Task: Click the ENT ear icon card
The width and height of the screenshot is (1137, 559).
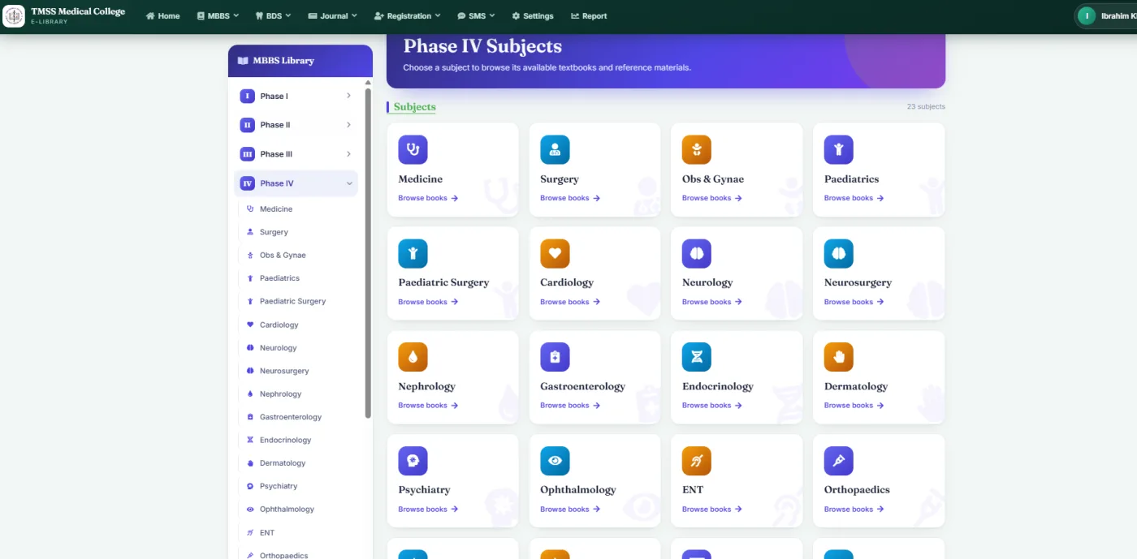Action: click(x=697, y=461)
